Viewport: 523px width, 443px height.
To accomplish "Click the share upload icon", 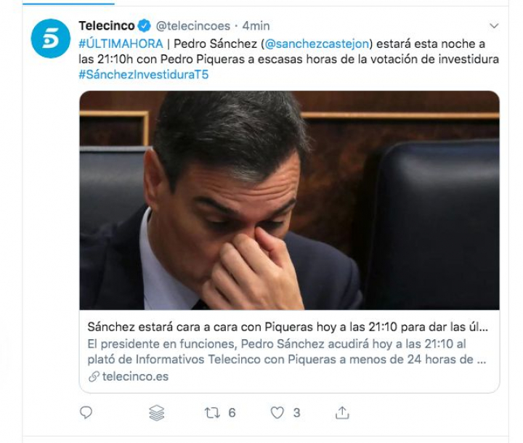I will (342, 412).
